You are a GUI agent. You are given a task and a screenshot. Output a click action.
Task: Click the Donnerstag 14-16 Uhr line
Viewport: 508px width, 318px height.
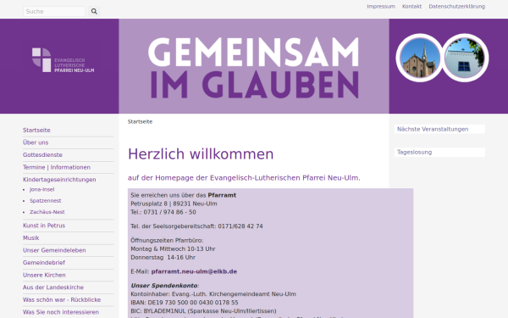pos(163,257)
